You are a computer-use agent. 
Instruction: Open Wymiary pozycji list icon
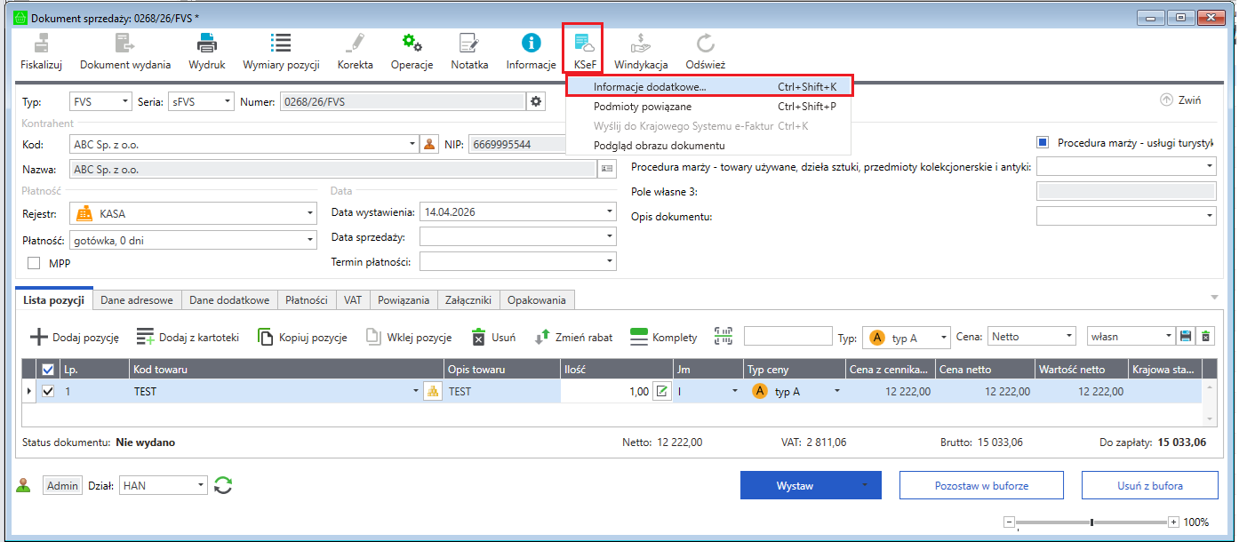point(281,43)
